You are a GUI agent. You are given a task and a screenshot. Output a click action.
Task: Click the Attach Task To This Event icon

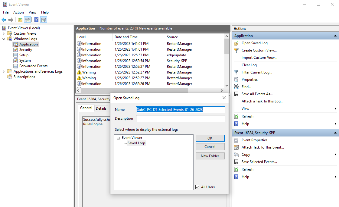(236, 147)
